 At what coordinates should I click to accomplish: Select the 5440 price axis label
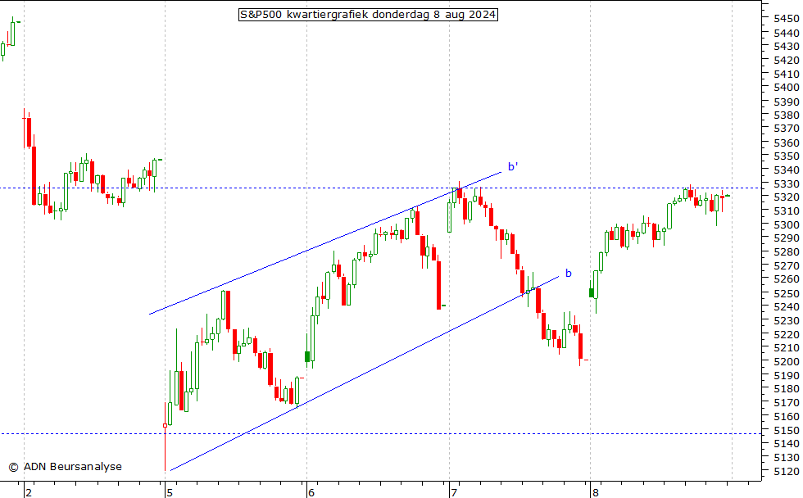pos(786,33)
